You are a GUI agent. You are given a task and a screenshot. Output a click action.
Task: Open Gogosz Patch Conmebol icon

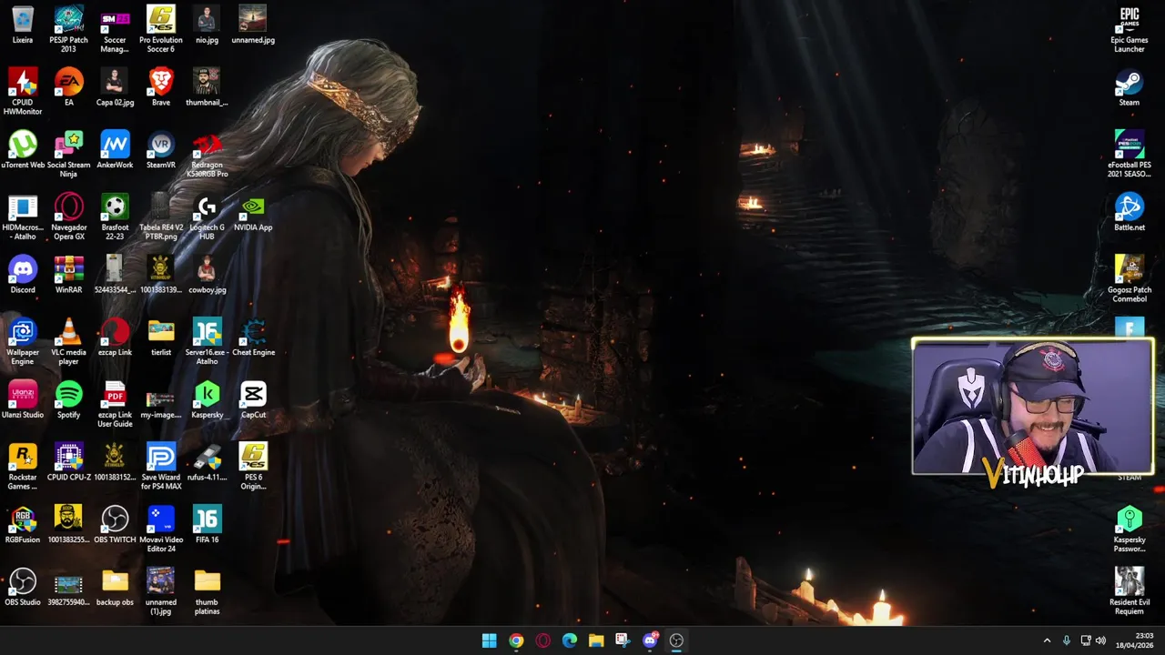1130,279
